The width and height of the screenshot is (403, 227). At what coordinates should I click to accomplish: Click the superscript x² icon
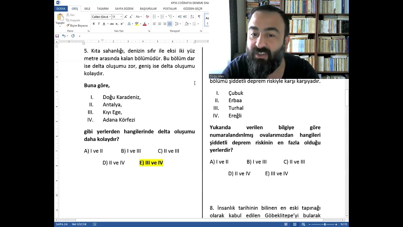point(122,24)
